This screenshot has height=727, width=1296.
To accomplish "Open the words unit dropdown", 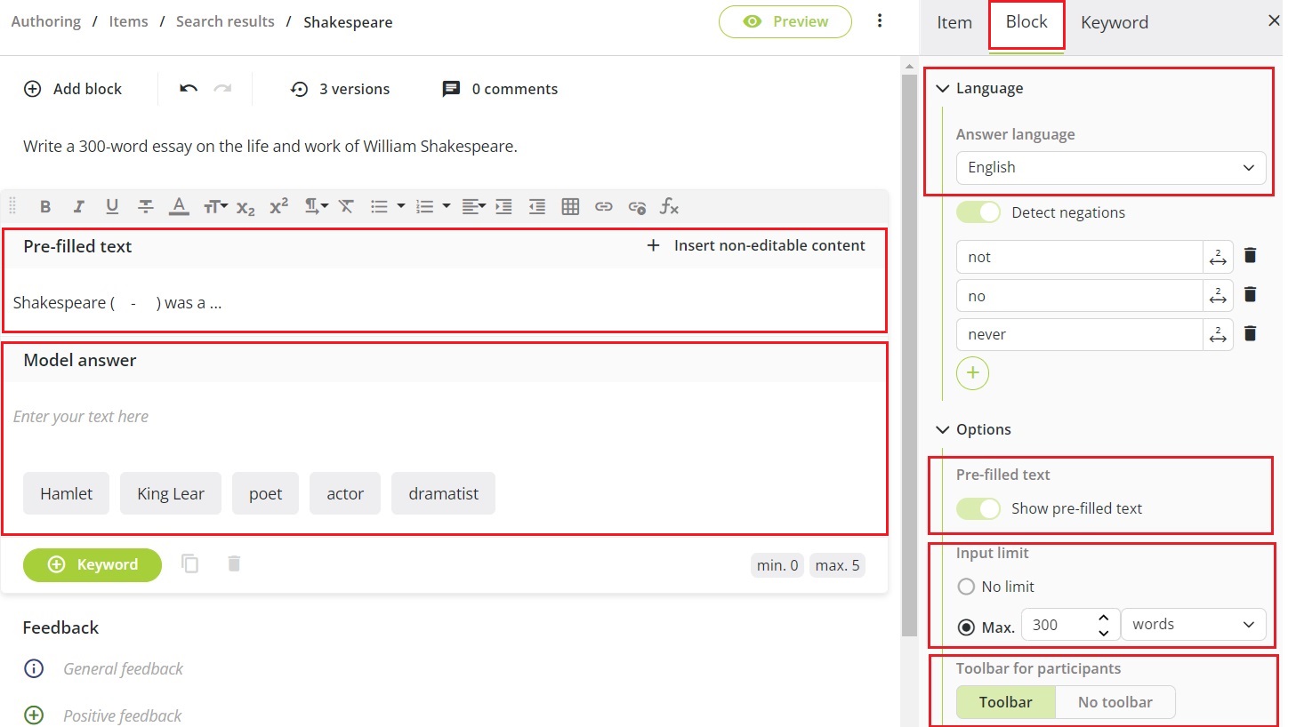I will pyautogui.click(x=1193, y=624).
